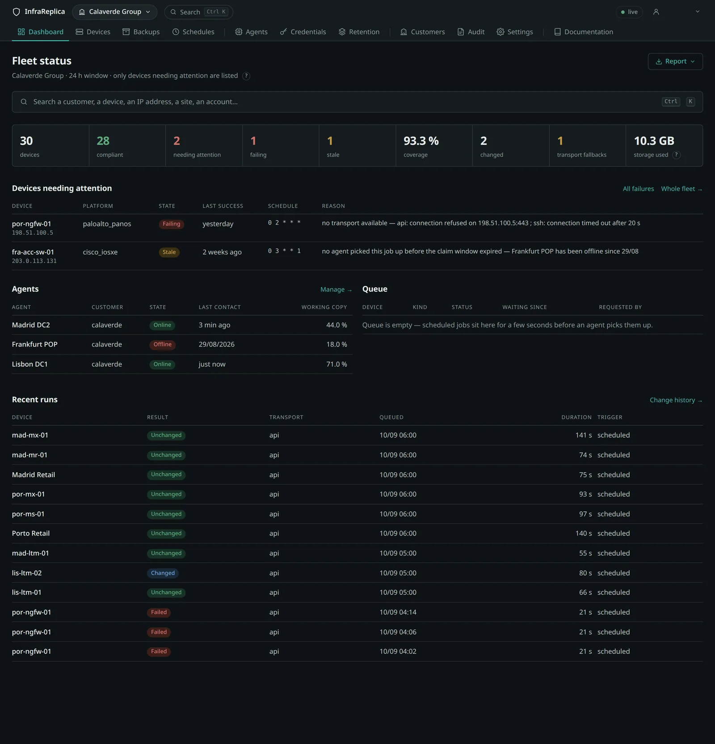This screenshot has height=744, width=715.
Task: Click the Stale state badge
Action: pos(169,252)
